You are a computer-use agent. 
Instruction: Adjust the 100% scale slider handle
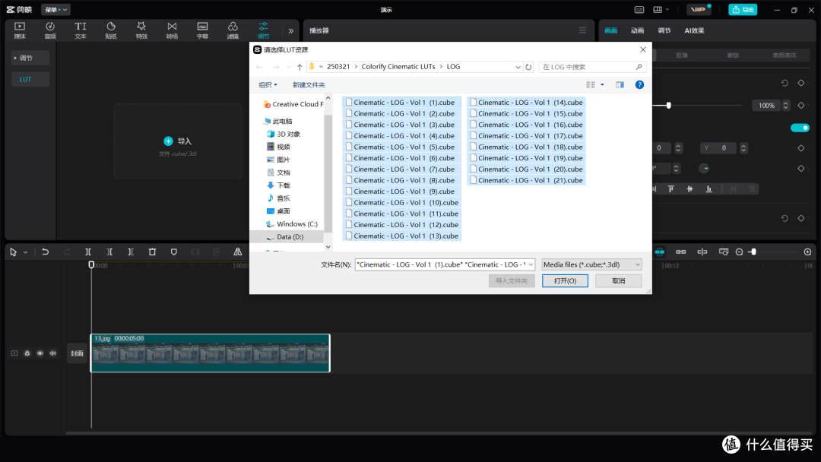click(x=669, y=105)
